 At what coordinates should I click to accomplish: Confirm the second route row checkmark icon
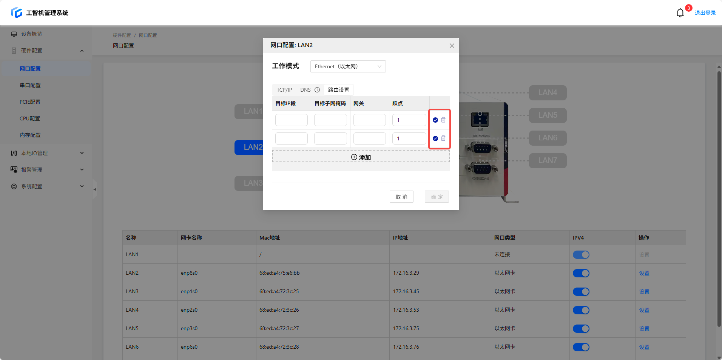(x=435, y=138)
